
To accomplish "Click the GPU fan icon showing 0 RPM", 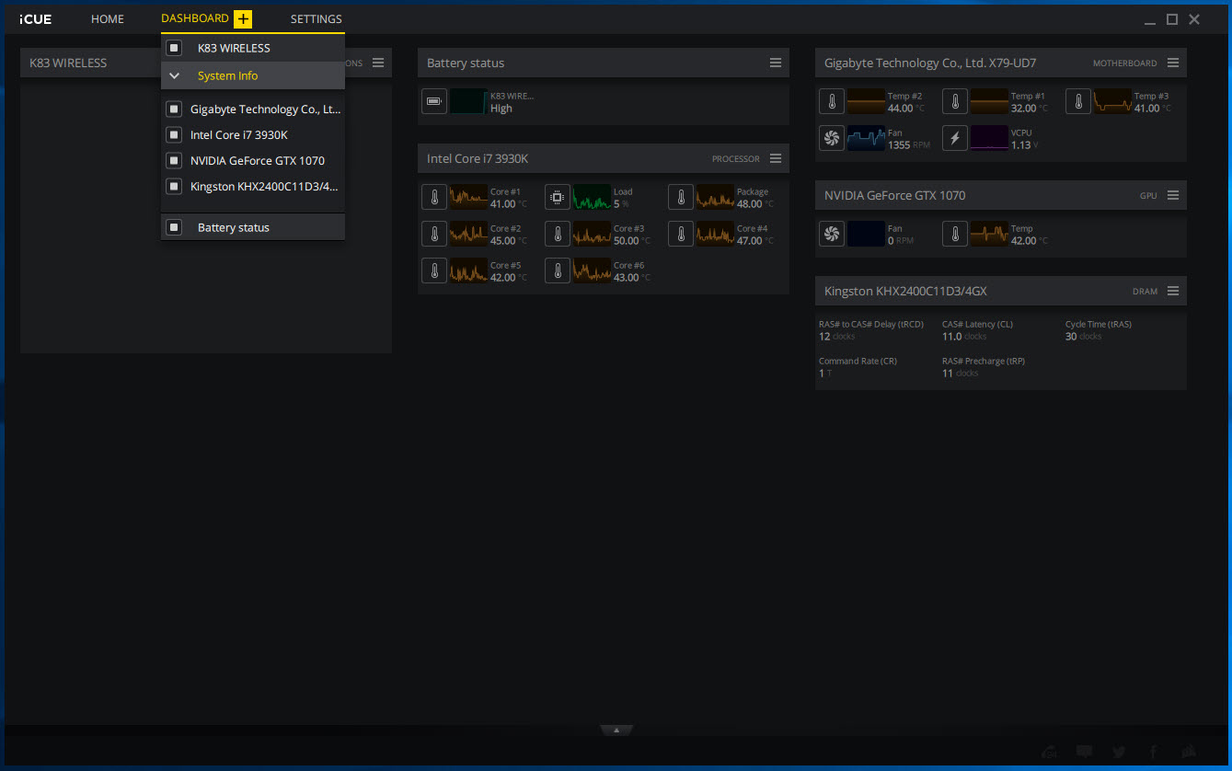I will tap(832, 234).
